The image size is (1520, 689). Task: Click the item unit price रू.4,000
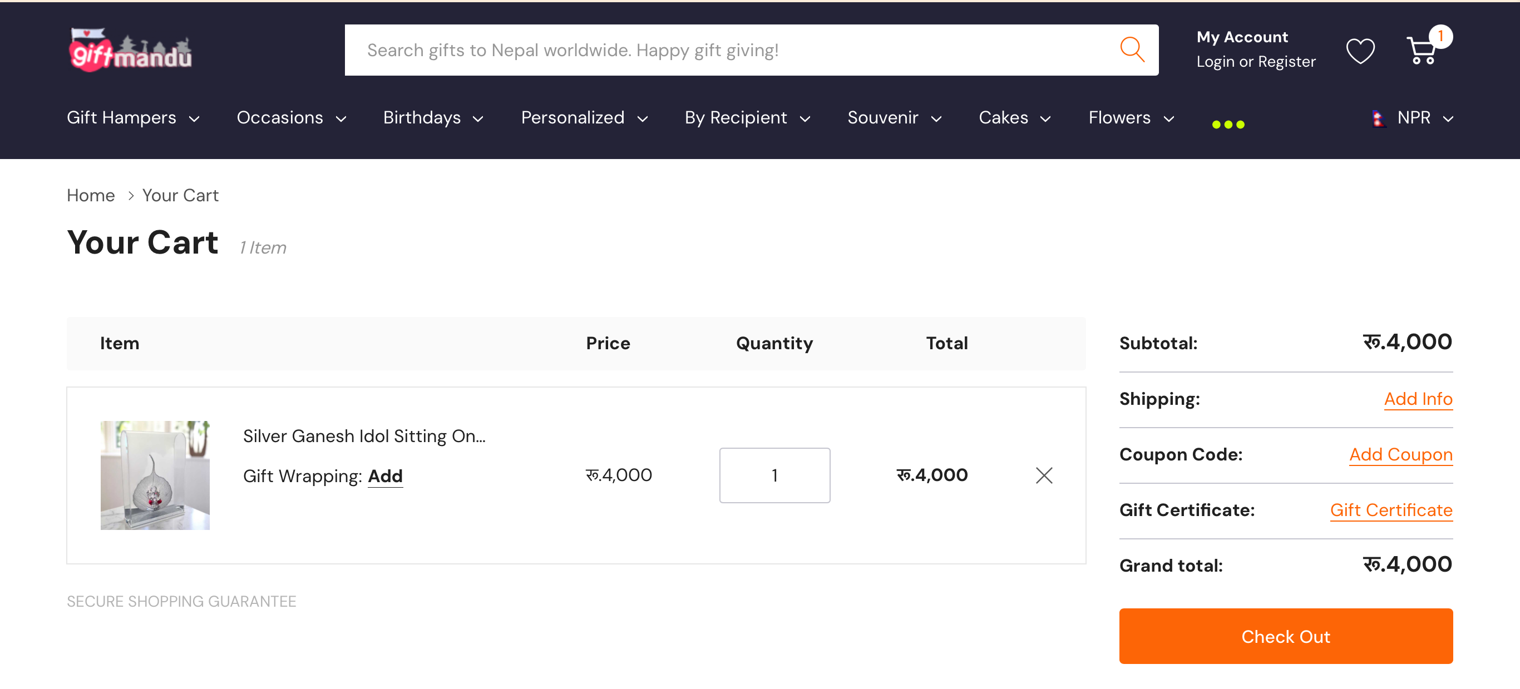tap(618, 475)
